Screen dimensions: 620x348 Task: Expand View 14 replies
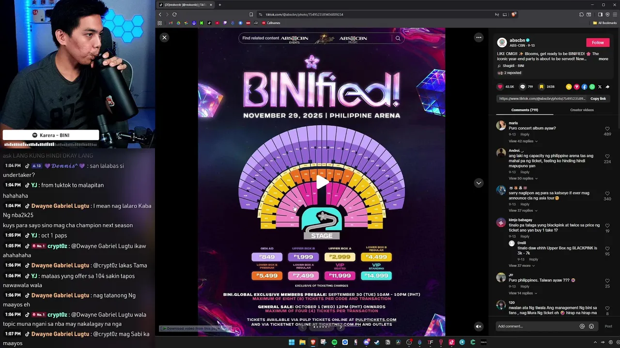click(523, 293)
